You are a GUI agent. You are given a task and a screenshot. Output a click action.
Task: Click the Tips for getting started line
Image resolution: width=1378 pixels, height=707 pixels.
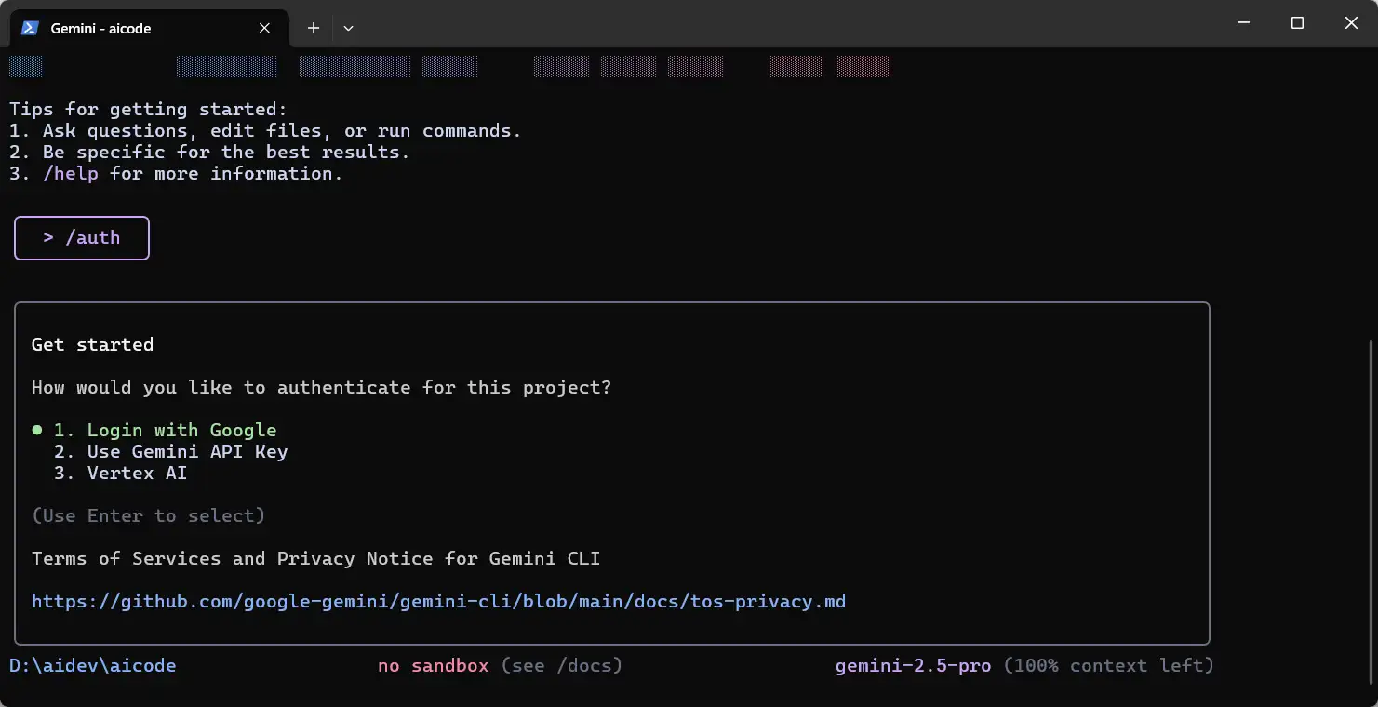pyautogui.click(x=148, y=109)
